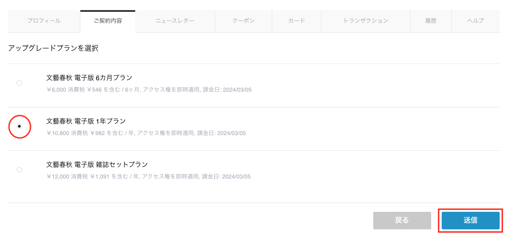Select the 6カ月プラン radio button

[19, 83]
